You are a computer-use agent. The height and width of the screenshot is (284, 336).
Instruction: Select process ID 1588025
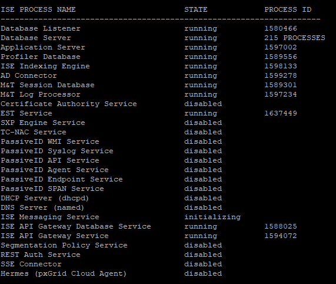(281, 227)
